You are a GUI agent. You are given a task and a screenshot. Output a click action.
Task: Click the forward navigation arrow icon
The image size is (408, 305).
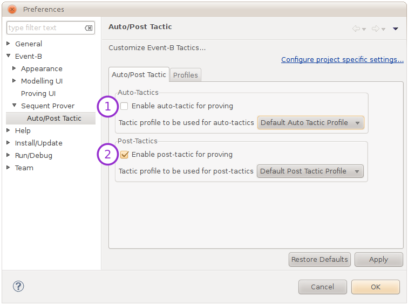pos(376,29)
